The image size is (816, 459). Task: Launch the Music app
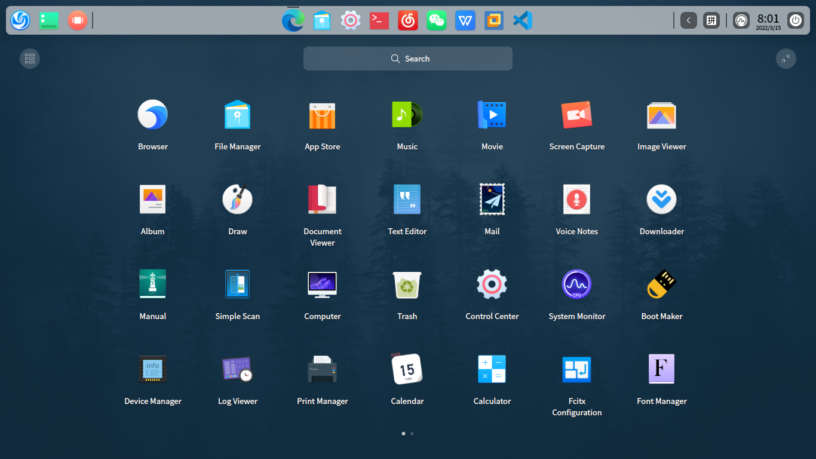click(407, 115)
